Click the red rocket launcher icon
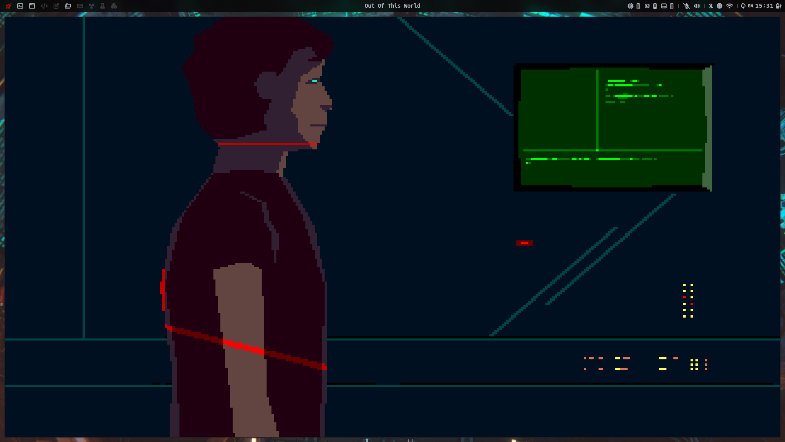Image resolution: width=785 pixels, height=442 pixels. coord(9,6)
